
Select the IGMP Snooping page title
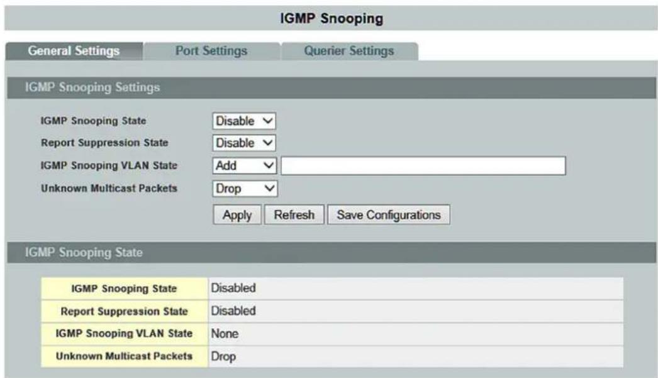pyautogui.click(x=332, y=18)
